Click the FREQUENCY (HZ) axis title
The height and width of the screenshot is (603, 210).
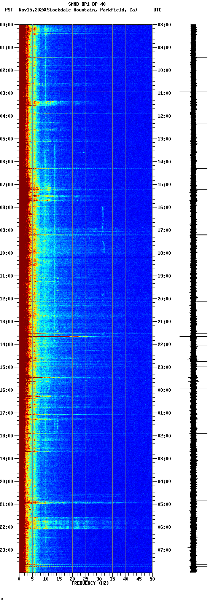point(90,583)
